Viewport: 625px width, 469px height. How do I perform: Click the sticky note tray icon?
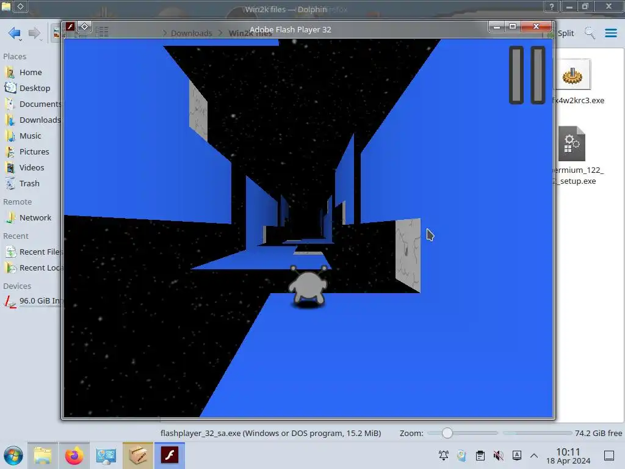coord(461,455)
